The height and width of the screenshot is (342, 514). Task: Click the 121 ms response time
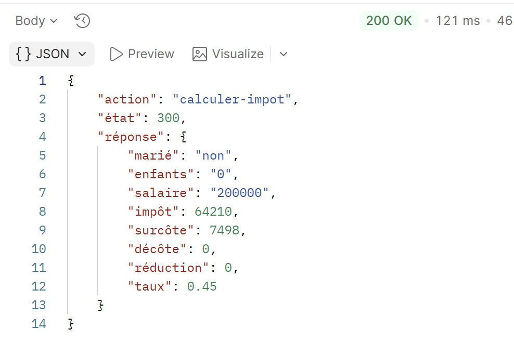(458, 21)
